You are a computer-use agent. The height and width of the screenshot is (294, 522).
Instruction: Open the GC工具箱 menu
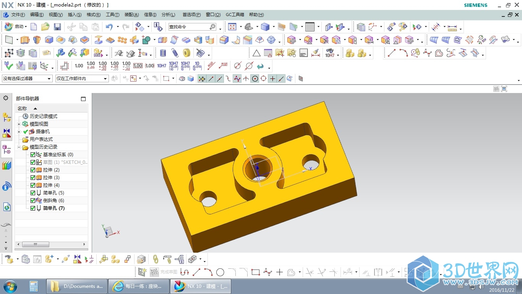[x=235, y=15]
